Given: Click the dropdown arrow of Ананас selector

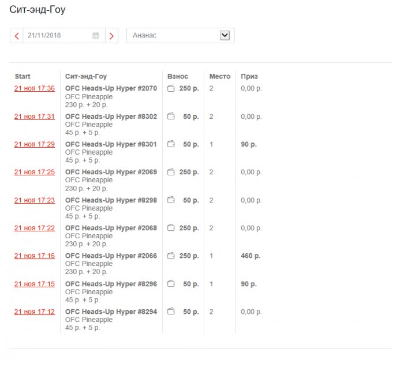Looking at the screenshot, I should pos(225,35).
